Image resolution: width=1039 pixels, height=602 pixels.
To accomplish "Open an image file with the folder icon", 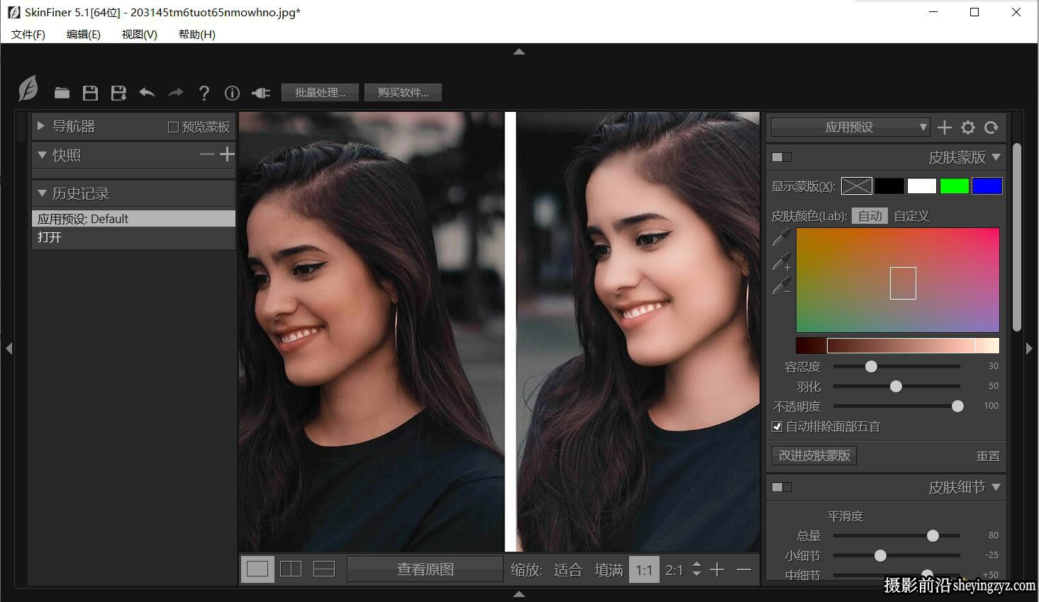I will click(x=62, y=93).
